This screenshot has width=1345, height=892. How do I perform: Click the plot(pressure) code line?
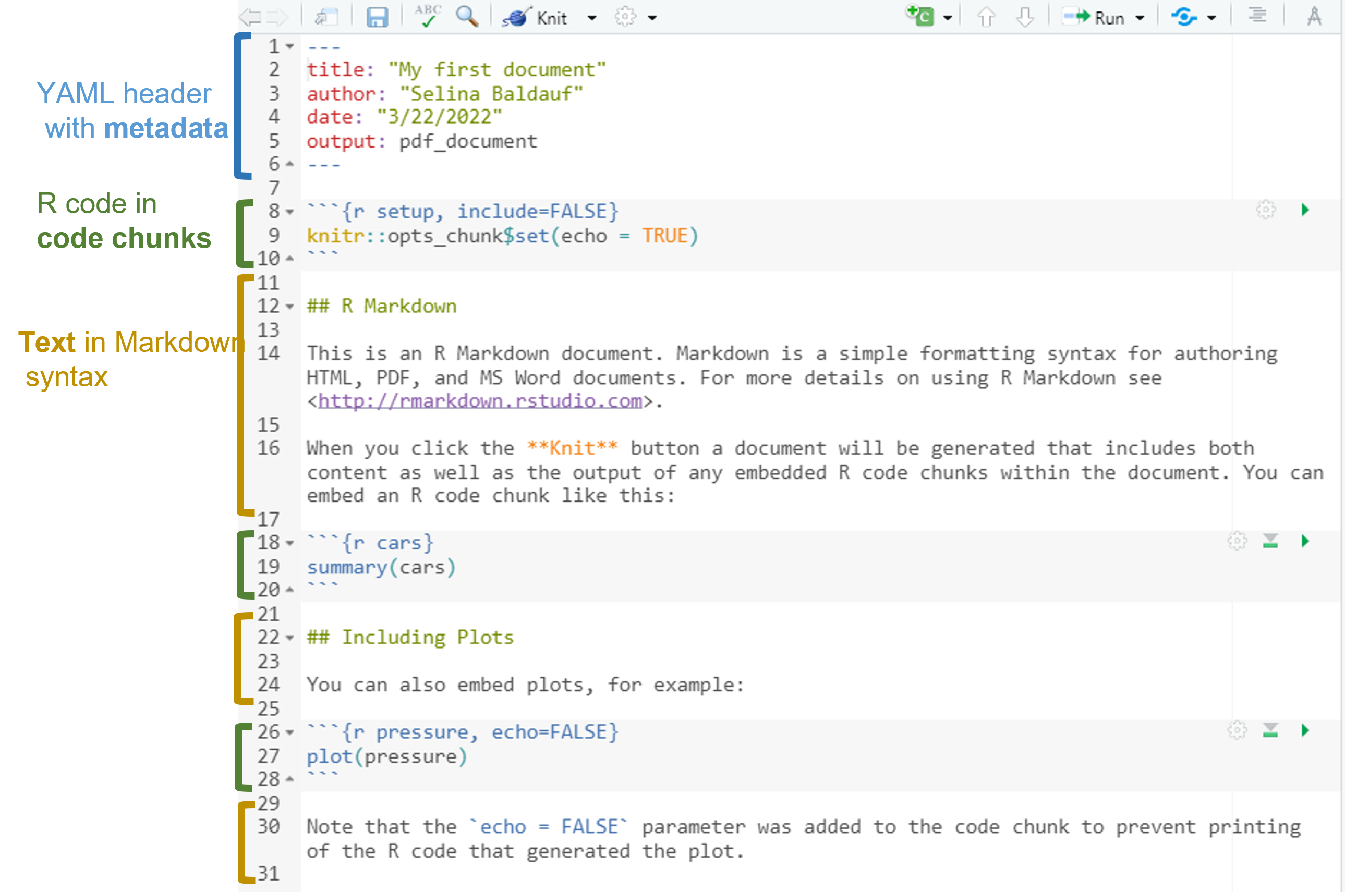pyautogui.click(x=387, y=757)
